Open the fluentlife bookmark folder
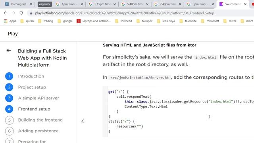This screenshot has width=254, height=143. pos(188,21)
